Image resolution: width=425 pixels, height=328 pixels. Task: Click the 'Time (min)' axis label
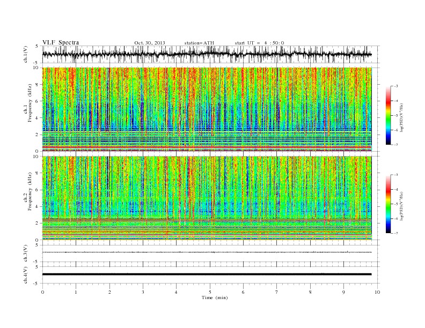click(x=215, y=297)
